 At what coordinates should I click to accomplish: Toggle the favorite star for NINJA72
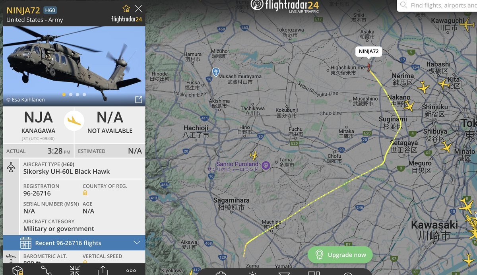coord(126,8)
